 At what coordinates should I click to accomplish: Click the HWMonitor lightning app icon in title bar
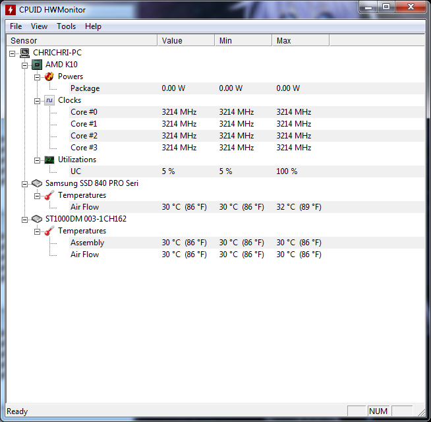[x=11, y=10]
